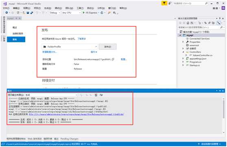
Task: Open the 操作 actions link dropdown
Action: [94, 52]
